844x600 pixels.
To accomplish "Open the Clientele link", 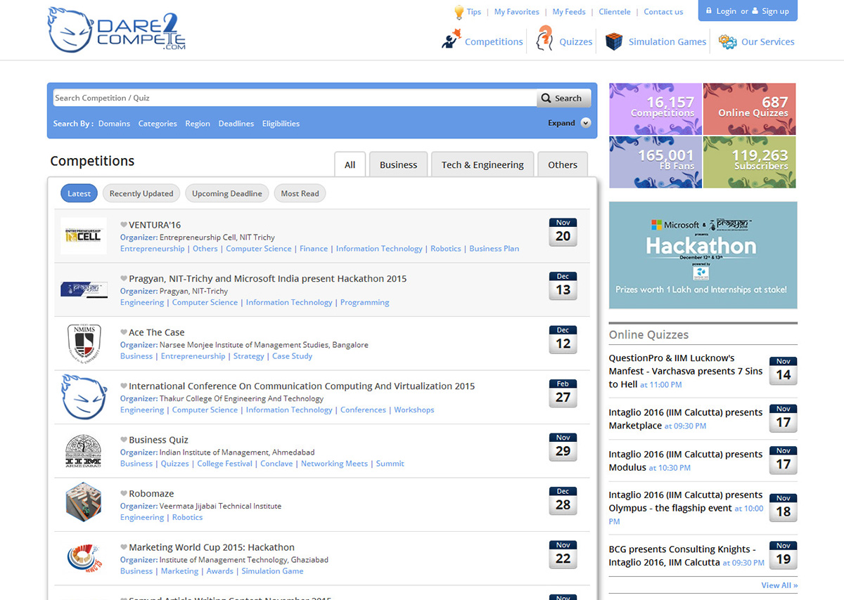I will point(615,12).
